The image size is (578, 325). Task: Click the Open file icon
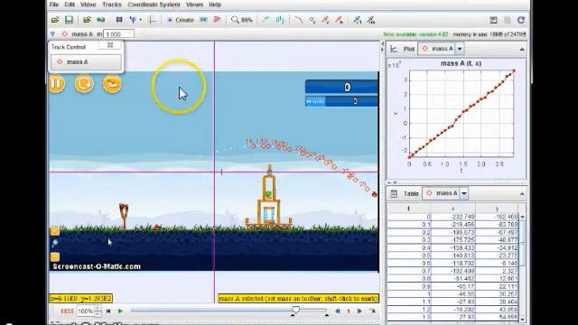click(55, 20)
